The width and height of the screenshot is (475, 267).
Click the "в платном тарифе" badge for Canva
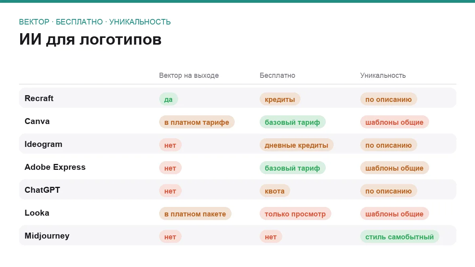(x=197, y=122)
